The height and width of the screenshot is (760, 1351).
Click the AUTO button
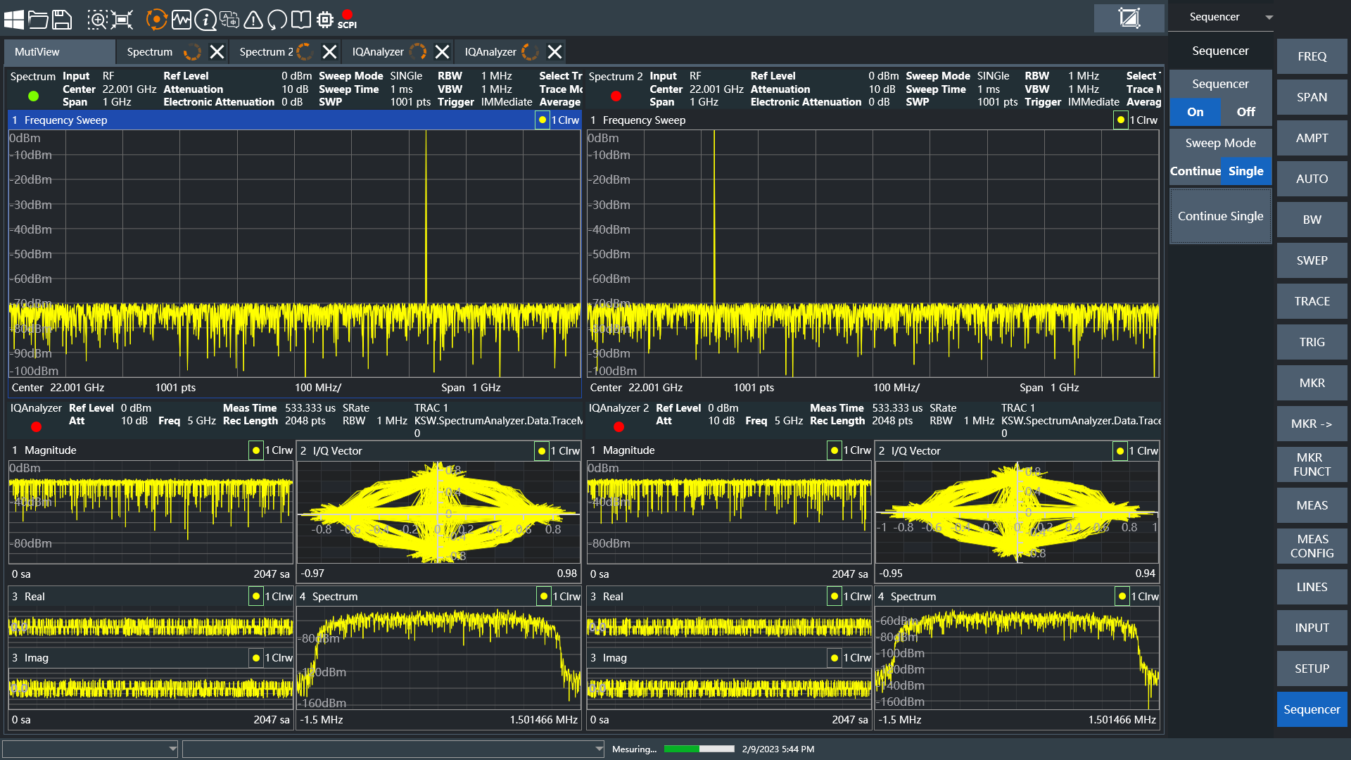(1312, 179)
